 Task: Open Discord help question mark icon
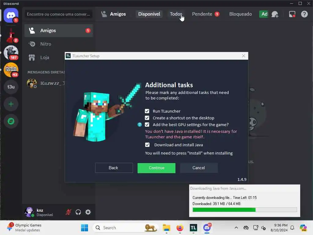pos(304,14)
